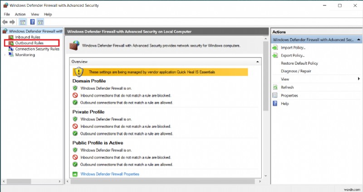Viewport: 363px width, 192px height.
Task: Collapse the Overview section arrow
Action: tap(258, 61)
